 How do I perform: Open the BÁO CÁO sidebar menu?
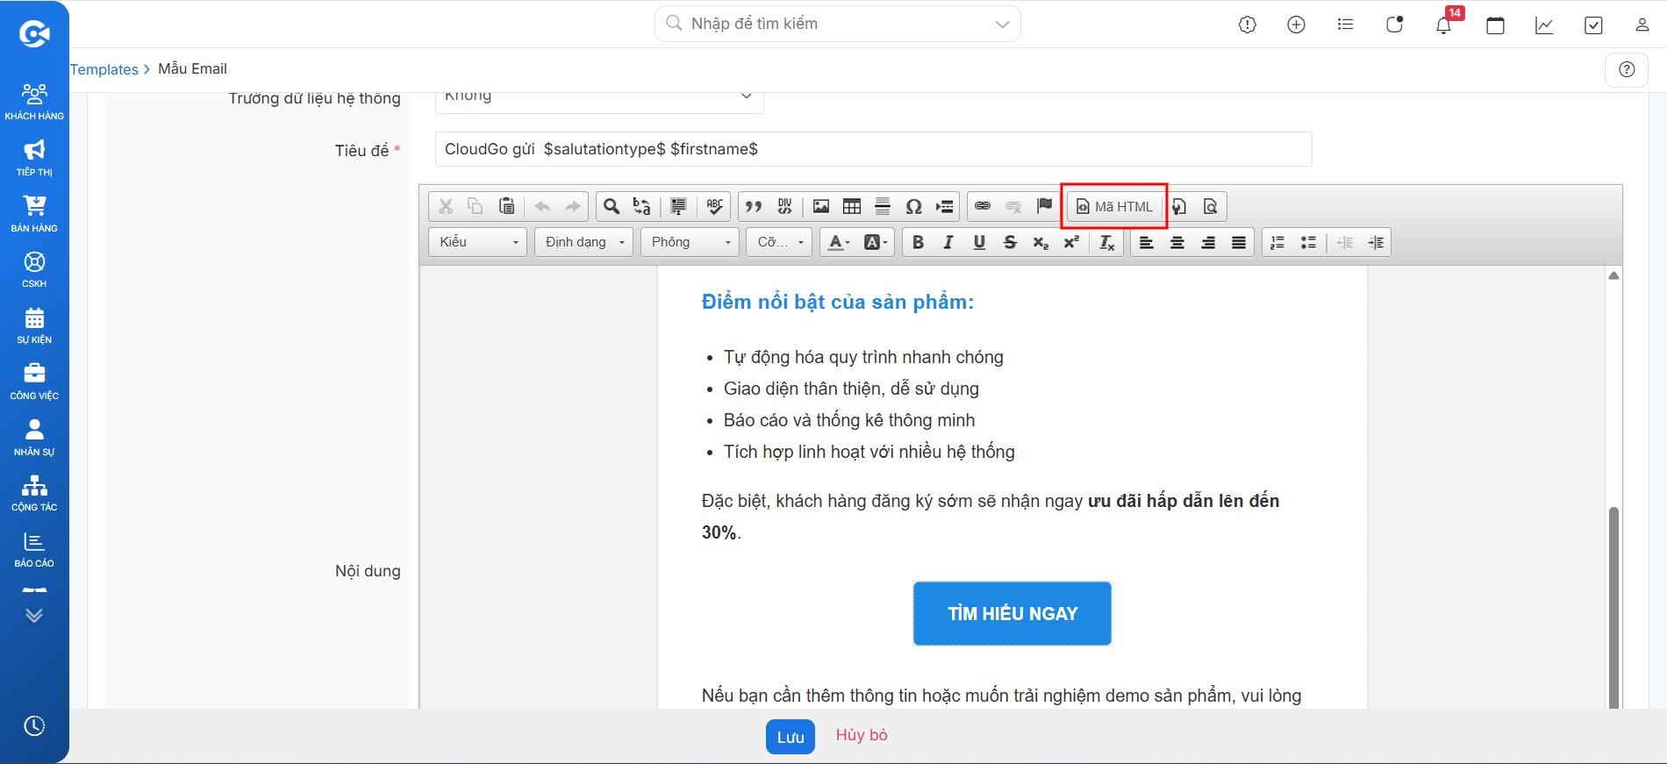34,549
